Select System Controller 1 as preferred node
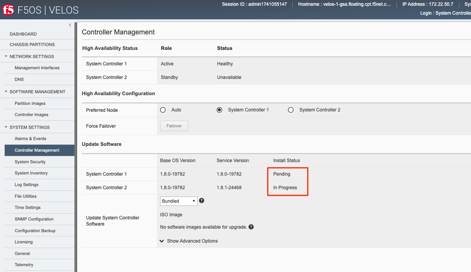The height and width of the screenshot is (272, 471). pyautogui.click(x=219, y=110)
